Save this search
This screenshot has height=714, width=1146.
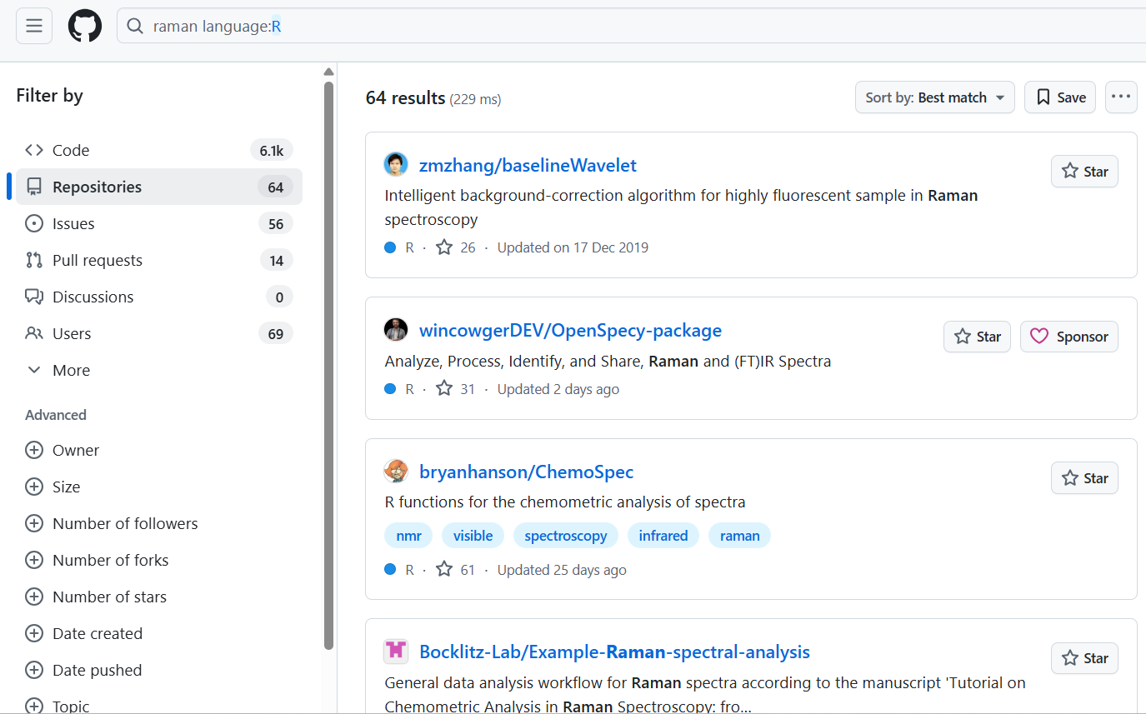coord(1060,97)
